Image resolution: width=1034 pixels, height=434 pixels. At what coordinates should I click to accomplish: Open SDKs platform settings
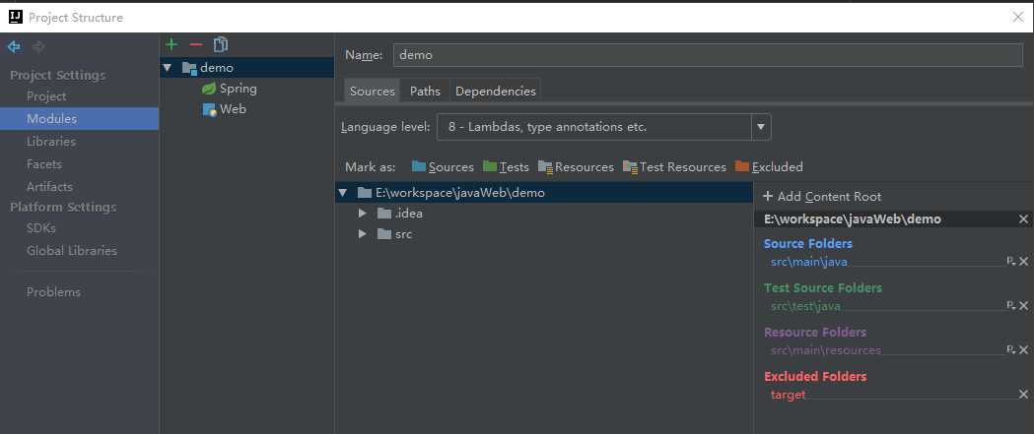40,228
